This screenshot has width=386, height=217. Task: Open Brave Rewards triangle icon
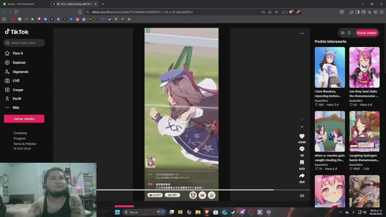click(298, 12)
